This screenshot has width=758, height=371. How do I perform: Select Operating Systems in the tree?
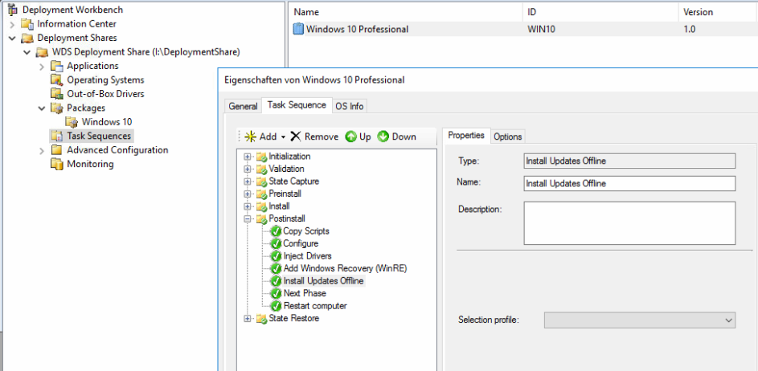click(105, 79)
